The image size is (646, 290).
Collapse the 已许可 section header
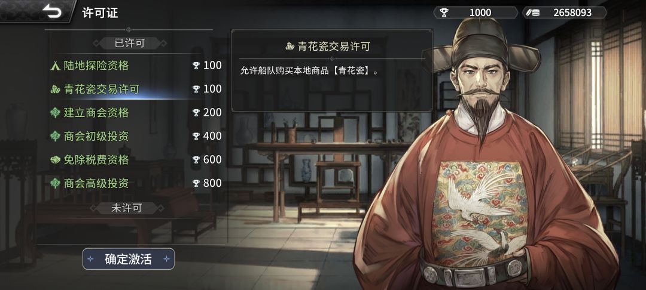click(129, 43)
